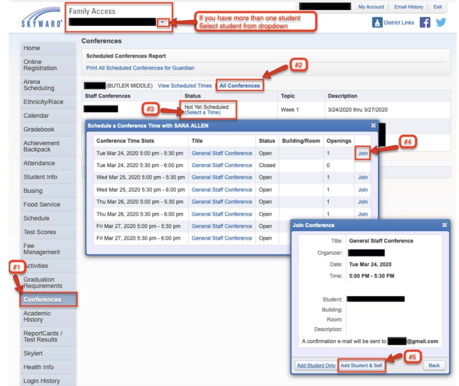Join the Wed Mar 25 5:30 pm slot

[x=363, y=189]
